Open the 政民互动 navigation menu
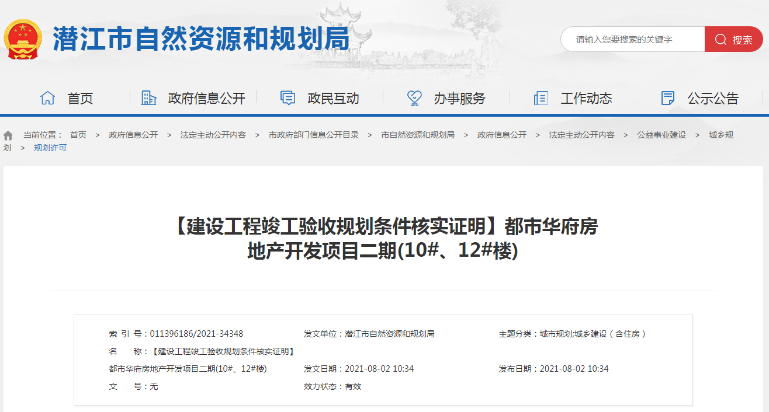The height and width of the screenshot is (412, 769). (333, 98)
